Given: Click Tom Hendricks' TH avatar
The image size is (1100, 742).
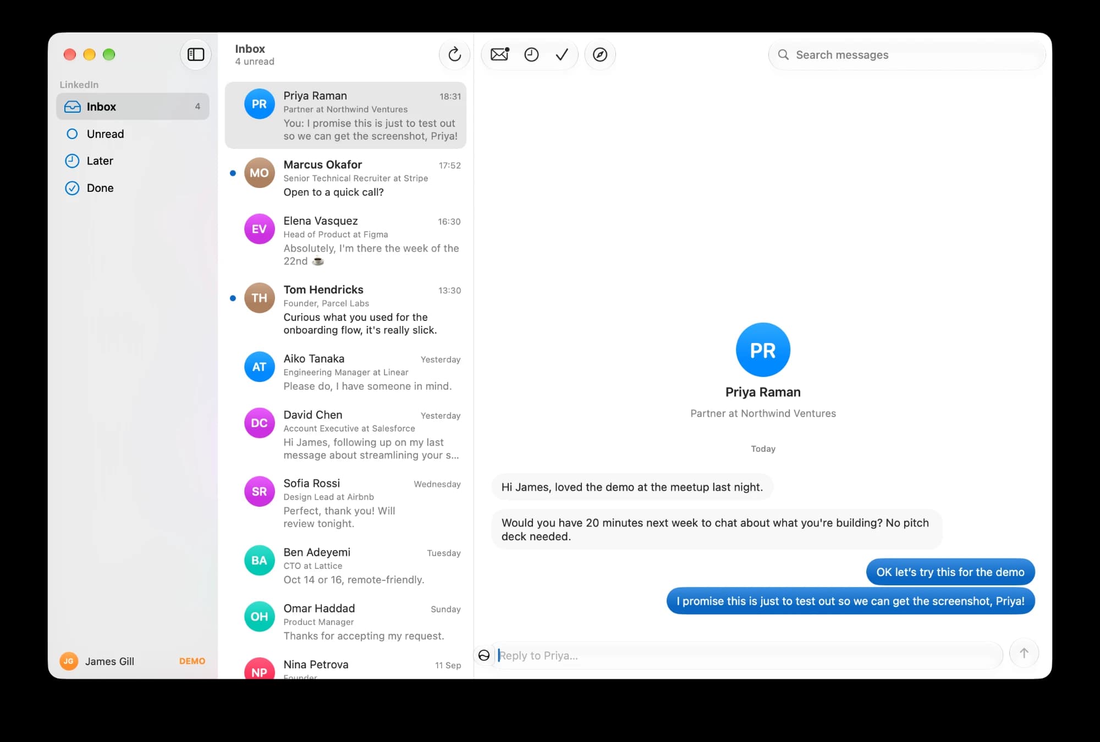Looking at the screenshot, I should [x=259, y=298].
